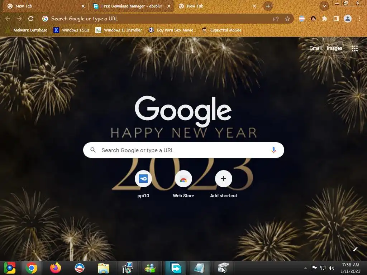Open Start button in taskbar

point(10,268)
